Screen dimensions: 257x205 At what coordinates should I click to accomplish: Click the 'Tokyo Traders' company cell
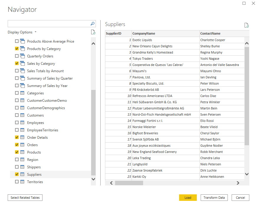point(166,59)
